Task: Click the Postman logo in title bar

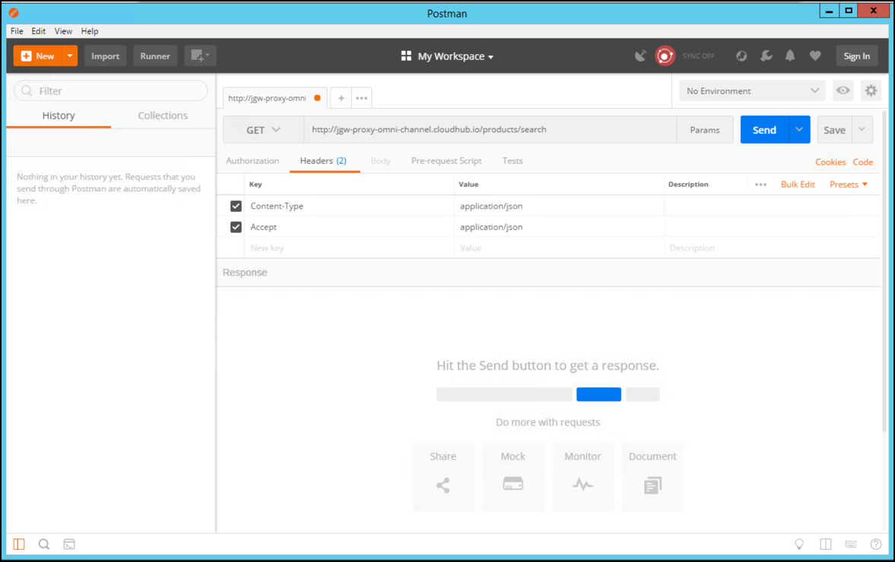Action: pyautogui.click(x=14, y=13)
